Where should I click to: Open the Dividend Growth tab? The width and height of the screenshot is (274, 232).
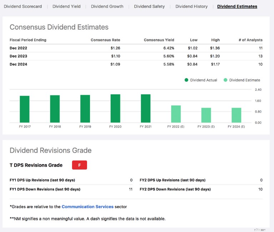(107, 6)
